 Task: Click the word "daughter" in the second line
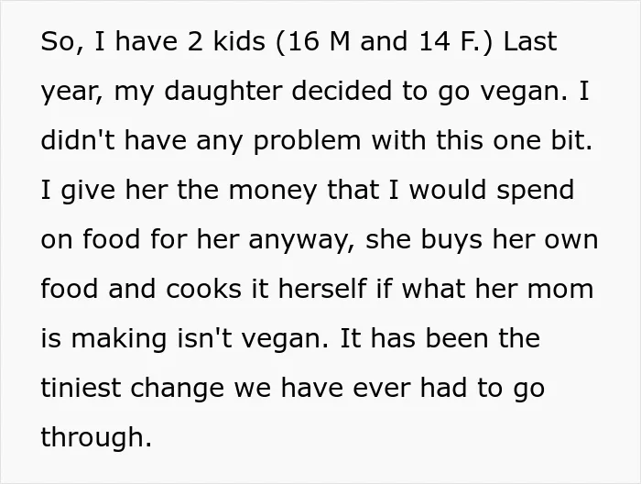223,93
